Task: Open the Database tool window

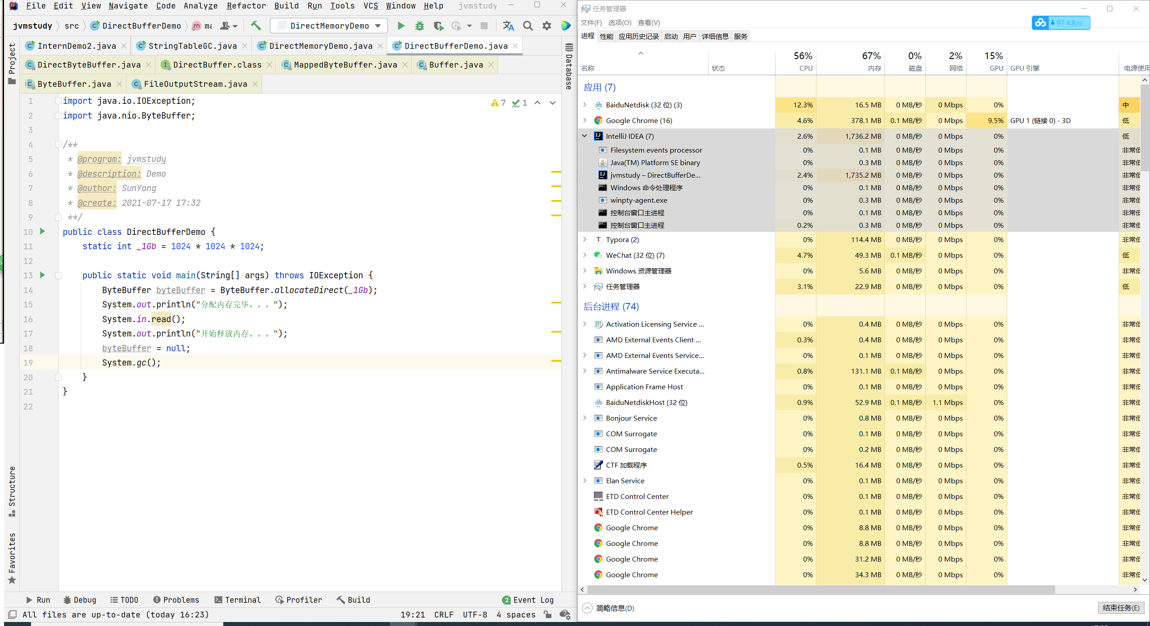Action: 569,67
